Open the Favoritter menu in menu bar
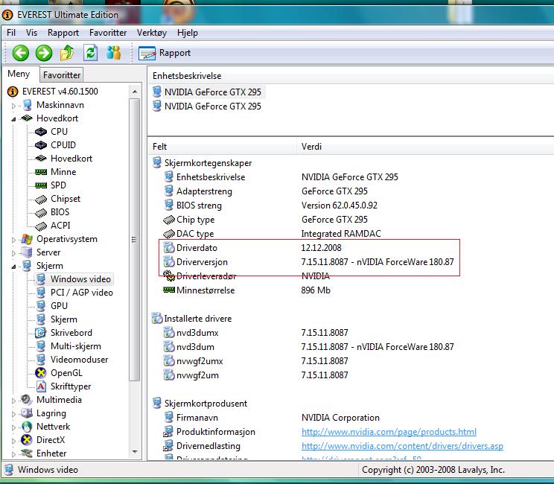 (x=108, y=33)
